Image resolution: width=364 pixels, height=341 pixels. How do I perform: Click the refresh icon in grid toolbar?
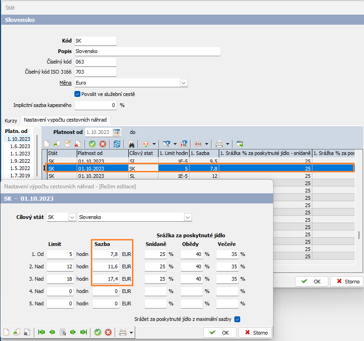(117, 144)
